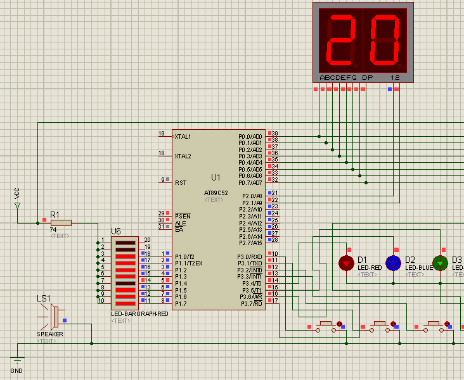Click the P3.7/RD pin label

point(252,304)
